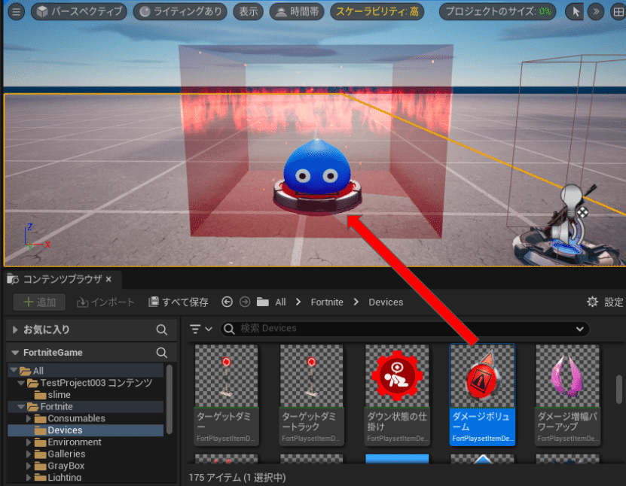Click the search icon beside お気に入り
The width and height of the screenshot is (626, 486).
(x=161, y=330)
